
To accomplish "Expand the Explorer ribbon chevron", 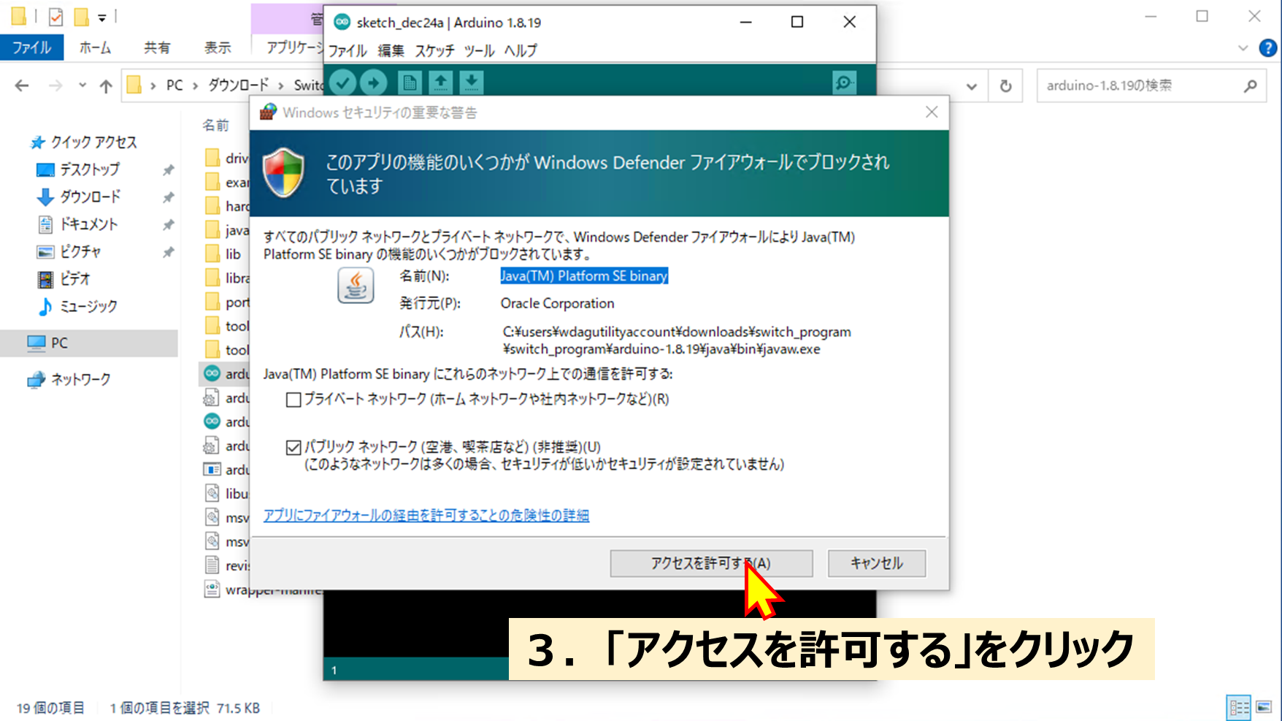I will [1243, 48].
